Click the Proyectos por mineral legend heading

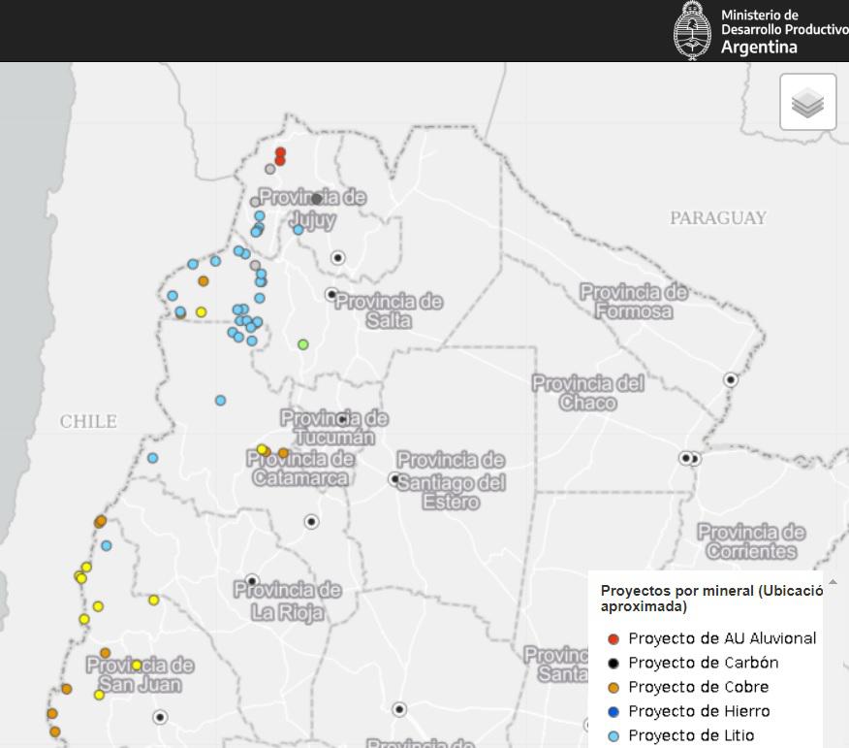point(710,598)
